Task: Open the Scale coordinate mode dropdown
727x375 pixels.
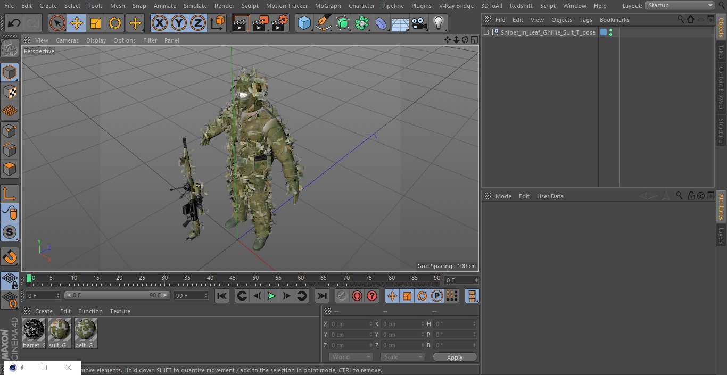Action: pyautogui.click(x=402, y=357)
